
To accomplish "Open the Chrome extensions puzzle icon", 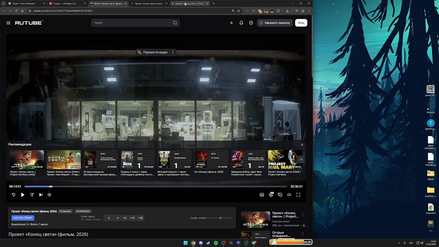I will pyautogui.click(x=278, y=11).
